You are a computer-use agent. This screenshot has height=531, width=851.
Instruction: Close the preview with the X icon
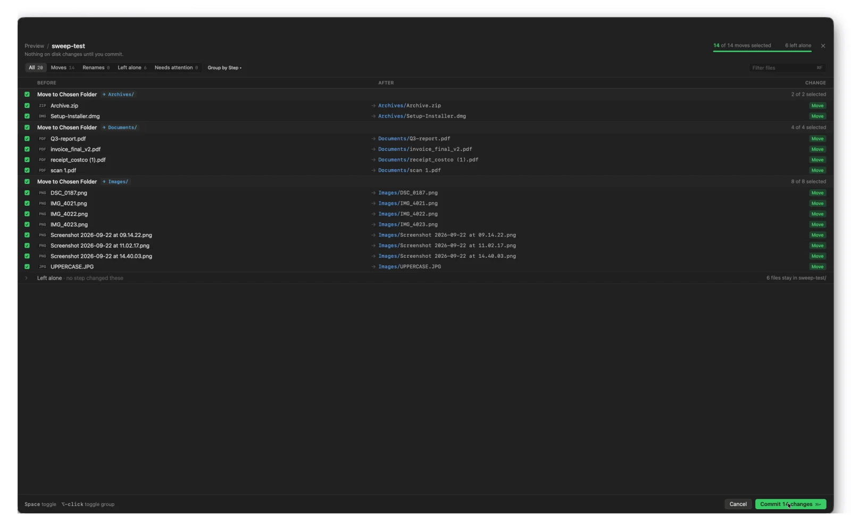click(823, 46)
